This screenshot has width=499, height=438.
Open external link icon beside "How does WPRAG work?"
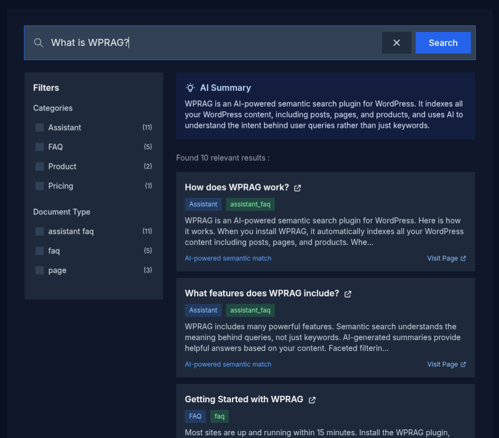(297, 188)
